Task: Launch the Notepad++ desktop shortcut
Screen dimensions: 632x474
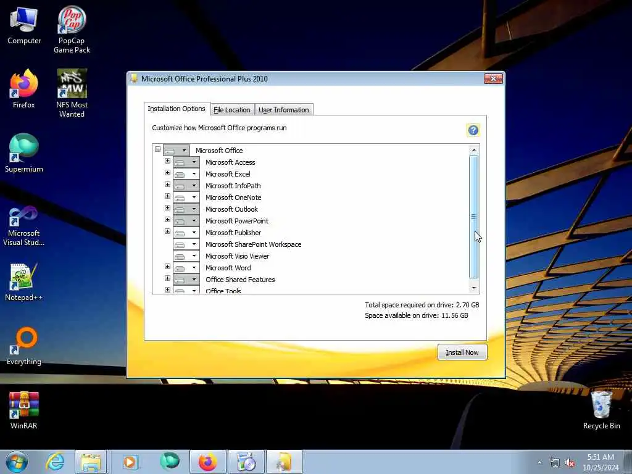Action: point(24,282)
